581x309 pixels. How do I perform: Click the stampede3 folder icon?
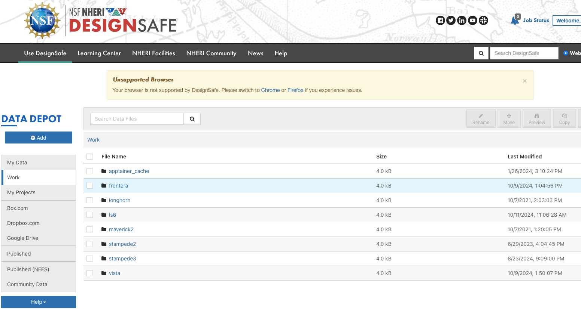coord(104,259)
